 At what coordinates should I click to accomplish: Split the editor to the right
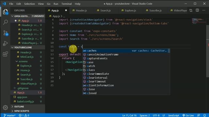(x=197, y=10)
